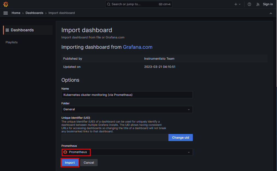The height and width of the screenshot is (171, 277).
Task: Click the Options section heading
Action: [70, 80]
